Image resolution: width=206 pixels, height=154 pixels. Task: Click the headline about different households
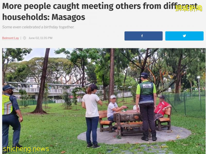point(100,12)
